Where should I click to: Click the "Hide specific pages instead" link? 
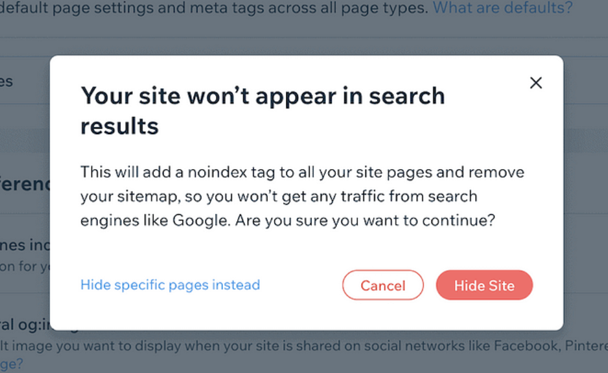[170, 285]
